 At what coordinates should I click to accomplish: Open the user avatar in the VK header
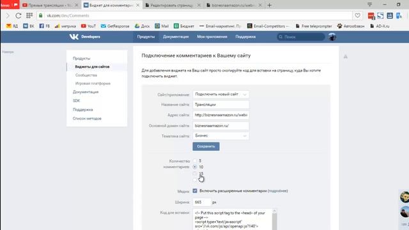point(332,37)
